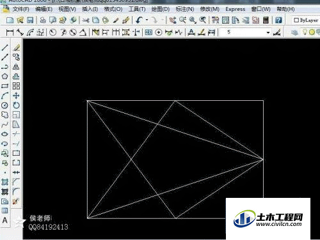The image size is (320, 240).
Task: Expand the Redo history dropdown arrow
Action: 163,20
